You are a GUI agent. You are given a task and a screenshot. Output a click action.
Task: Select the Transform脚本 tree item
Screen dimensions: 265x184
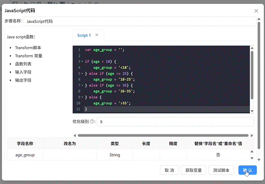pyautogui.click(x=28, y=48)
